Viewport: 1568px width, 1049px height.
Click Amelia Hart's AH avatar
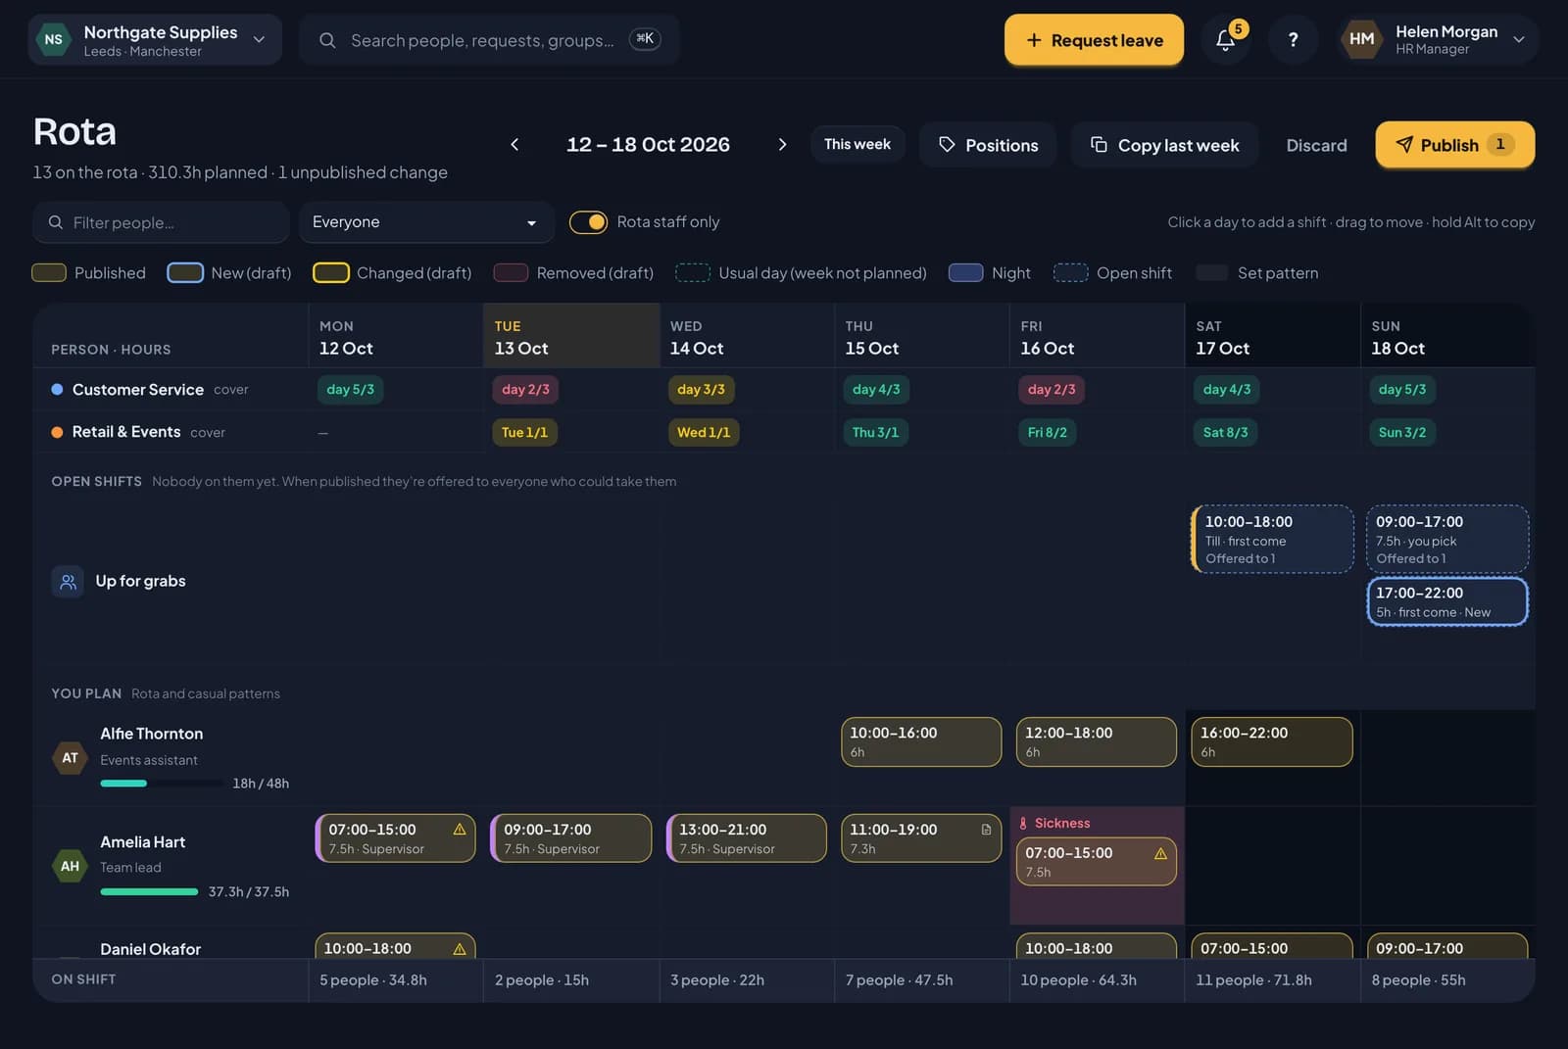click(71, 866)
